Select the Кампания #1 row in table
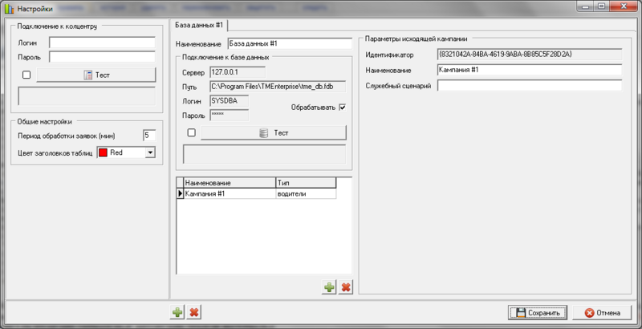 229,194
